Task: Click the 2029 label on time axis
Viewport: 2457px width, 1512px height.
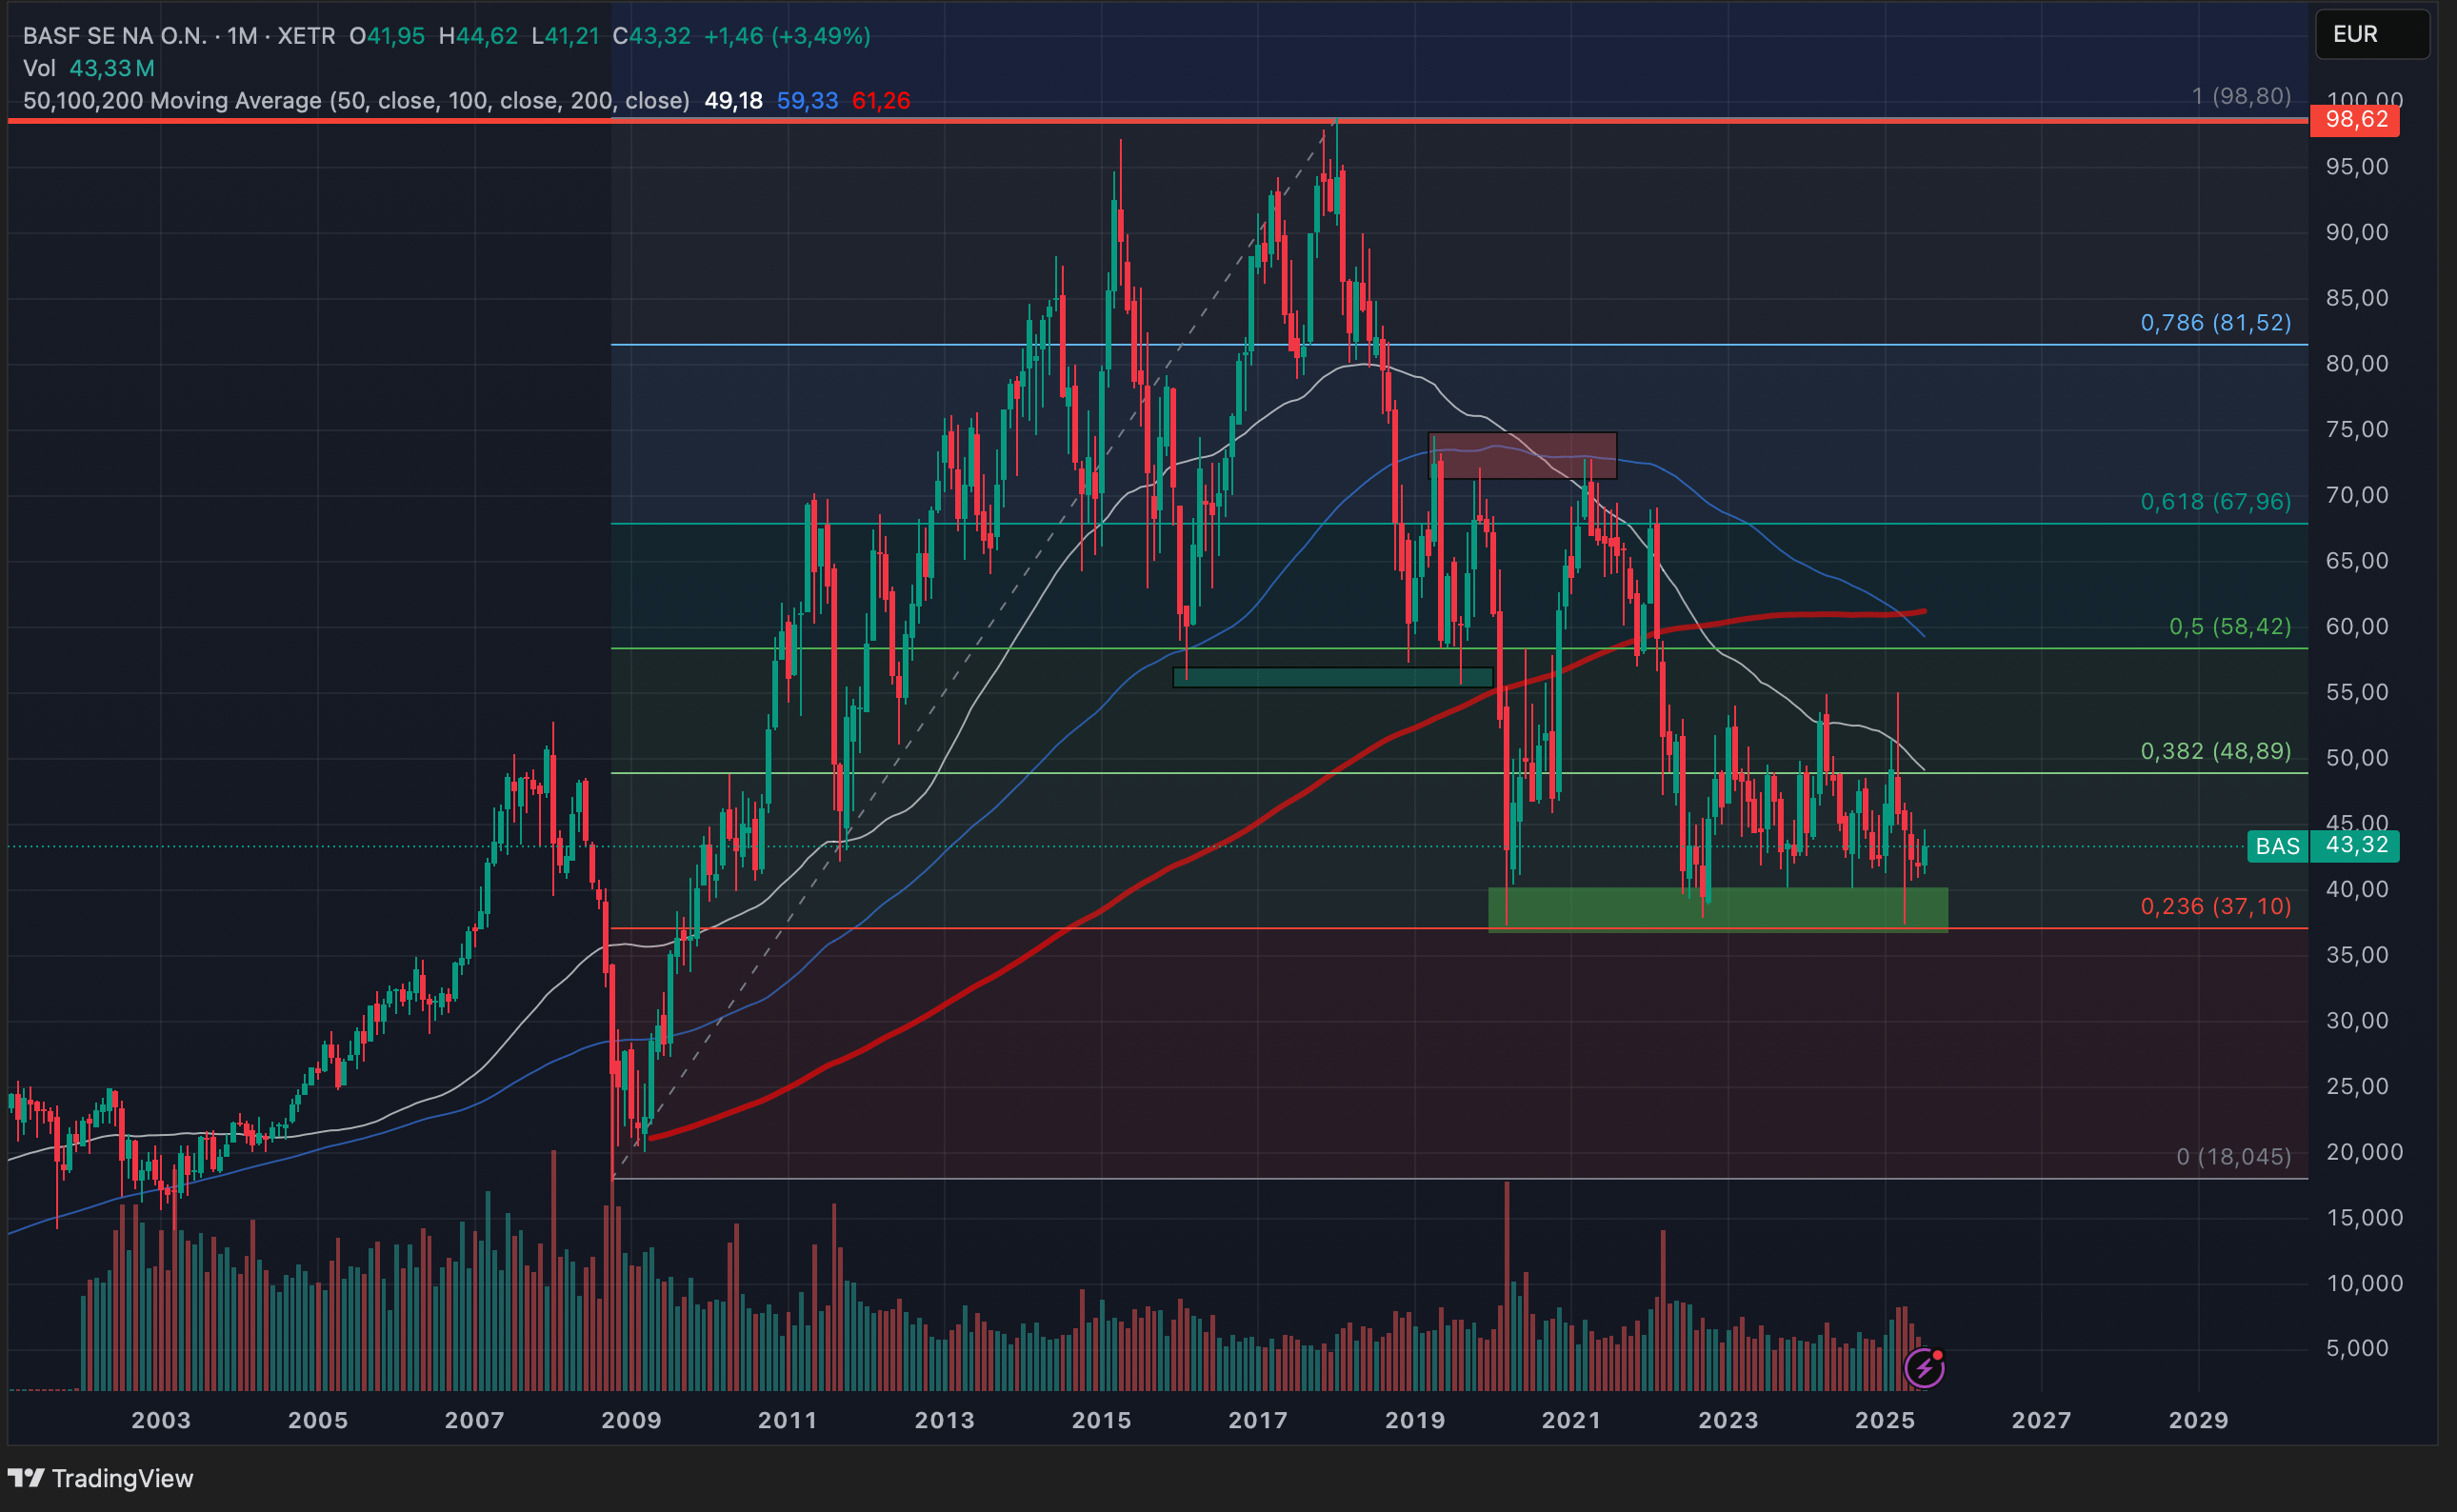Action: click(x=2198, y=1420)
